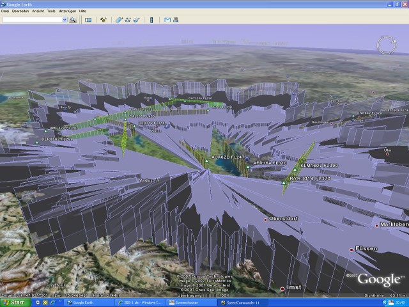Open the Tools menu
The image size is (409, 307).
tap(51, 12)
